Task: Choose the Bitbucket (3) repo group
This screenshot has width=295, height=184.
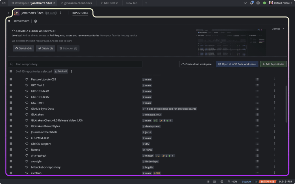Action: (68, 48)
